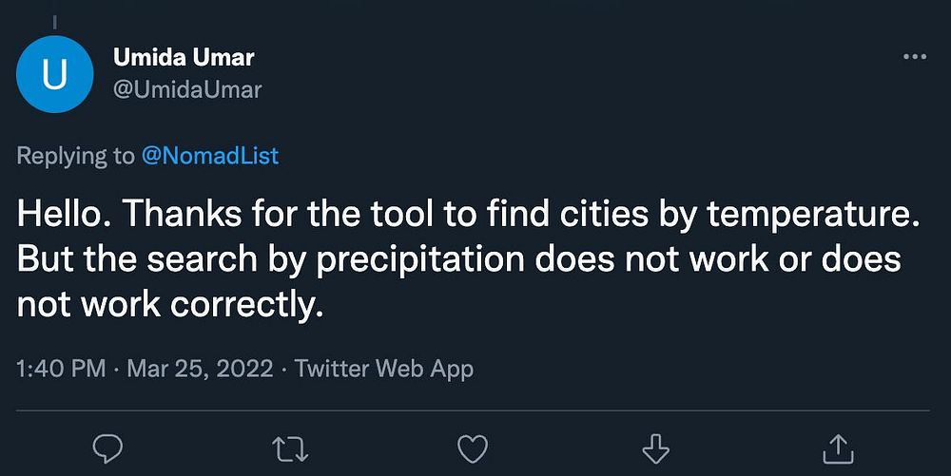
Task: Like the tweet with the heart icon
Action: pyautogui.click(x=473, y=447)
